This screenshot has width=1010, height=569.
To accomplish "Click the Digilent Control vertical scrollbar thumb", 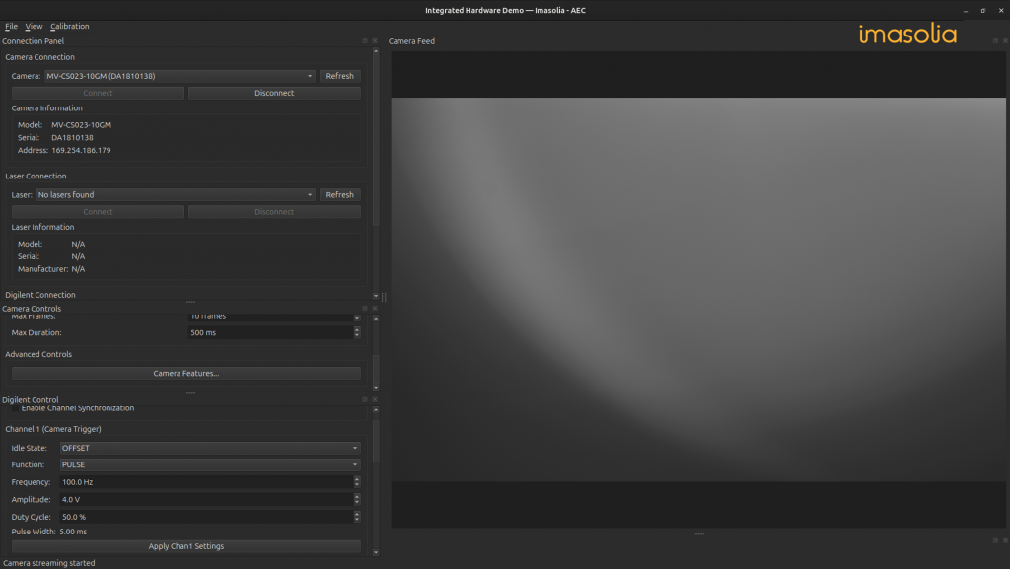I will tap(376, 441).
